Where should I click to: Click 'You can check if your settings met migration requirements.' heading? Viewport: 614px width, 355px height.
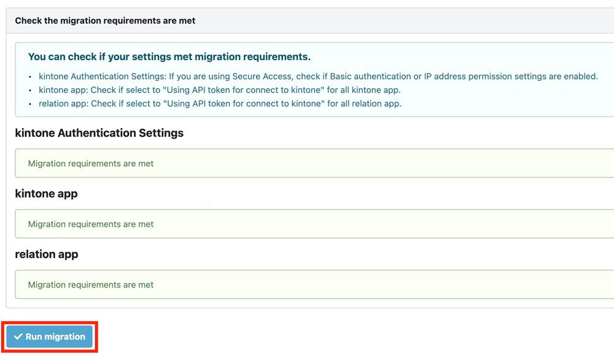169,56
